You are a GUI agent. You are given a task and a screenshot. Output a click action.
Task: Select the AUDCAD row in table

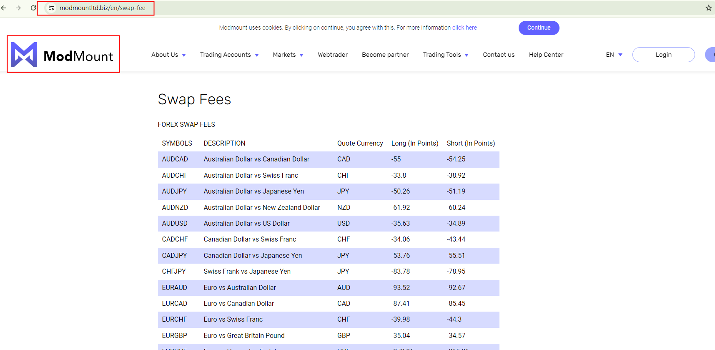[328, 159]
